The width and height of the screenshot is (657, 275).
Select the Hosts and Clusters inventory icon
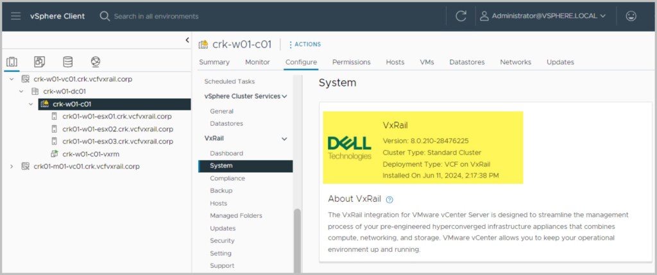click(x=12, y=62)
